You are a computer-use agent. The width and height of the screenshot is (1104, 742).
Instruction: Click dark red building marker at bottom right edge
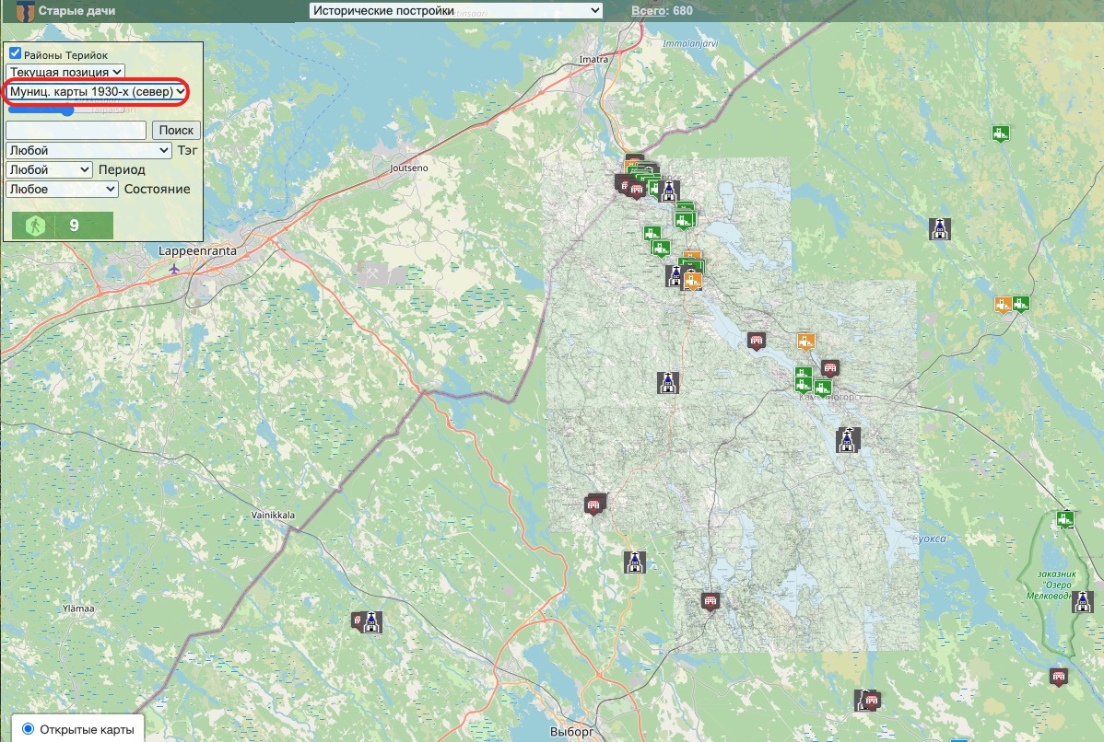(1058, 678)
